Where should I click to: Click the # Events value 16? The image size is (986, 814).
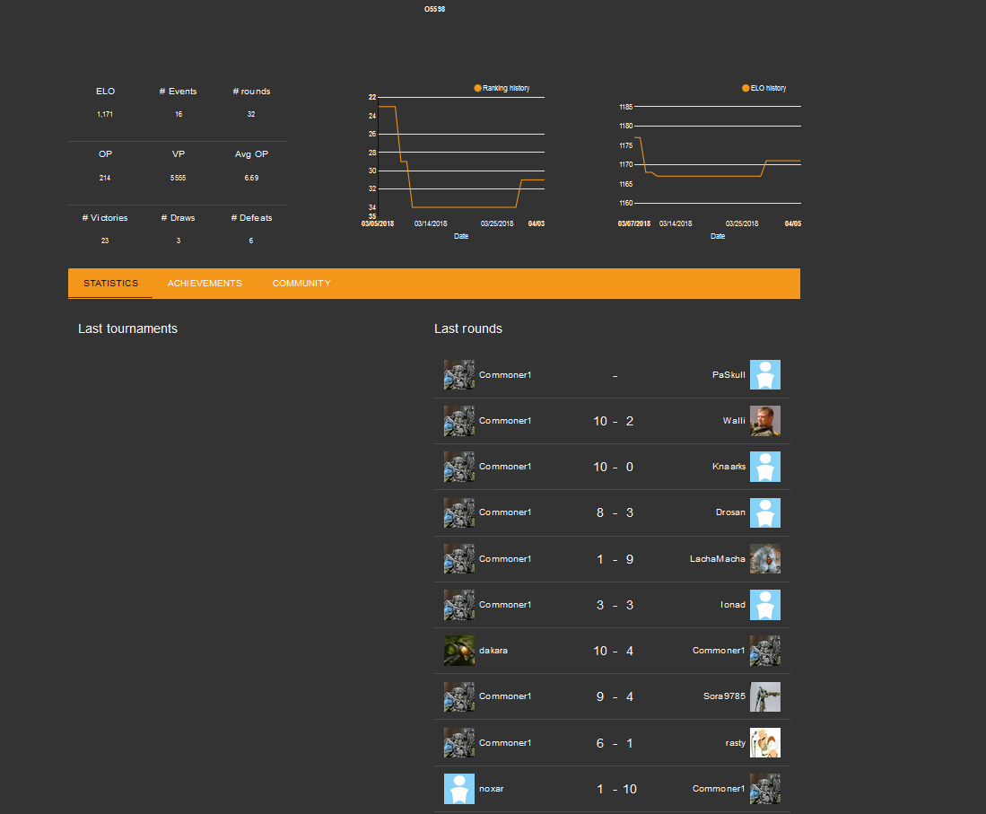point(179,115)
